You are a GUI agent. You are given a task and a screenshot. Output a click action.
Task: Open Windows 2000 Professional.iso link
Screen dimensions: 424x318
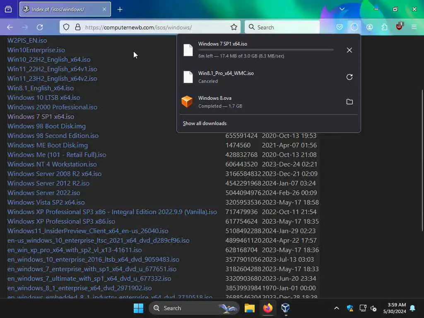point(52,107)
